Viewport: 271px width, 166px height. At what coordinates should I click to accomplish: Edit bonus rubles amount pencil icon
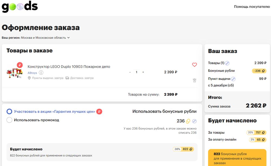click(x=194, y=121)
